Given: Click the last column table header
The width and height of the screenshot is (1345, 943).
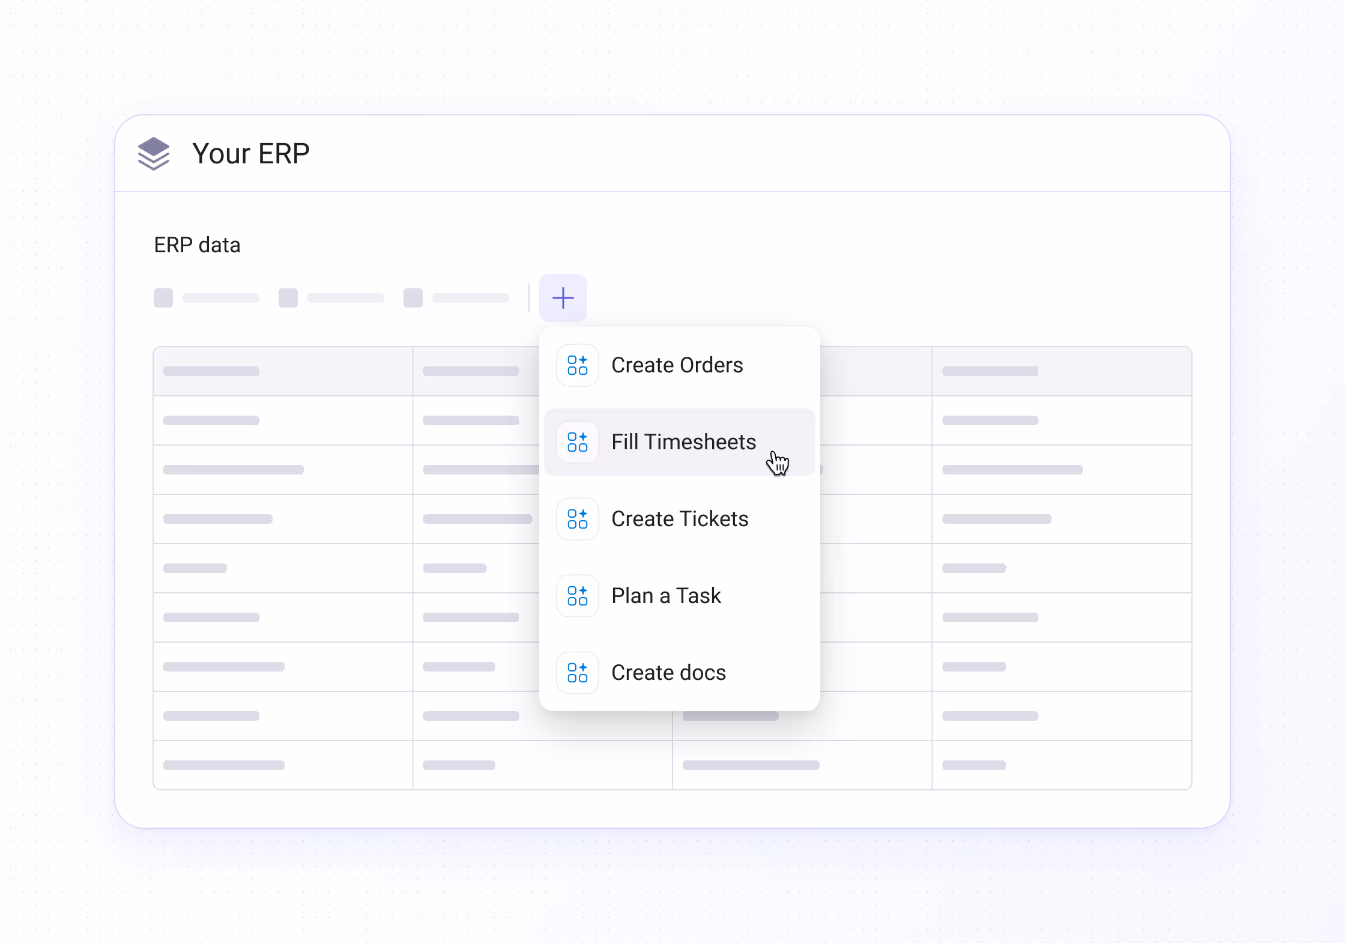Looking at the screenshot, I should (1062, 371).
